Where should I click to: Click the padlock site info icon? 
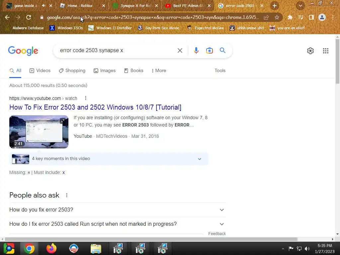42,17
